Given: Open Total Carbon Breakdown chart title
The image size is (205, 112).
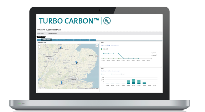Looking at the screenshot, I should tap(111, 71).
